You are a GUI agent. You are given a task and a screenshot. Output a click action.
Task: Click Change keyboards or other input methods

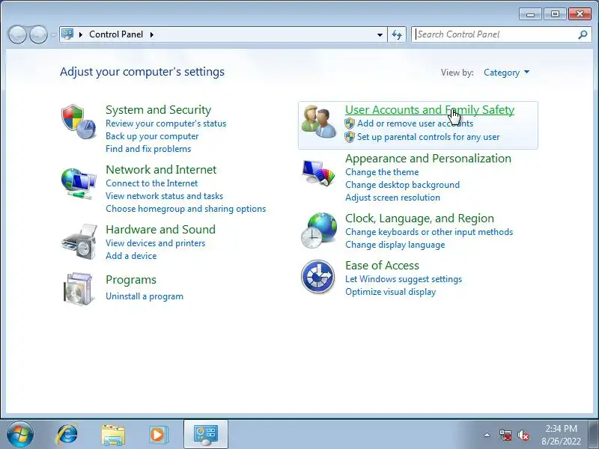click(x=429, y=232)
